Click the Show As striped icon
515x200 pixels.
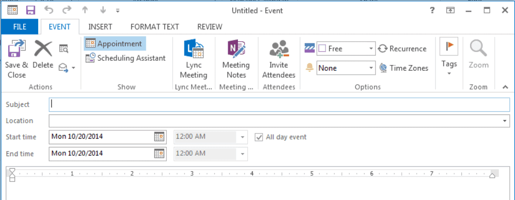(x=310, y=48)
